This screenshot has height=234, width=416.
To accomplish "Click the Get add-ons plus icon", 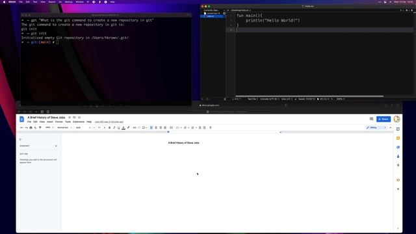I will [x=398, y=189].
